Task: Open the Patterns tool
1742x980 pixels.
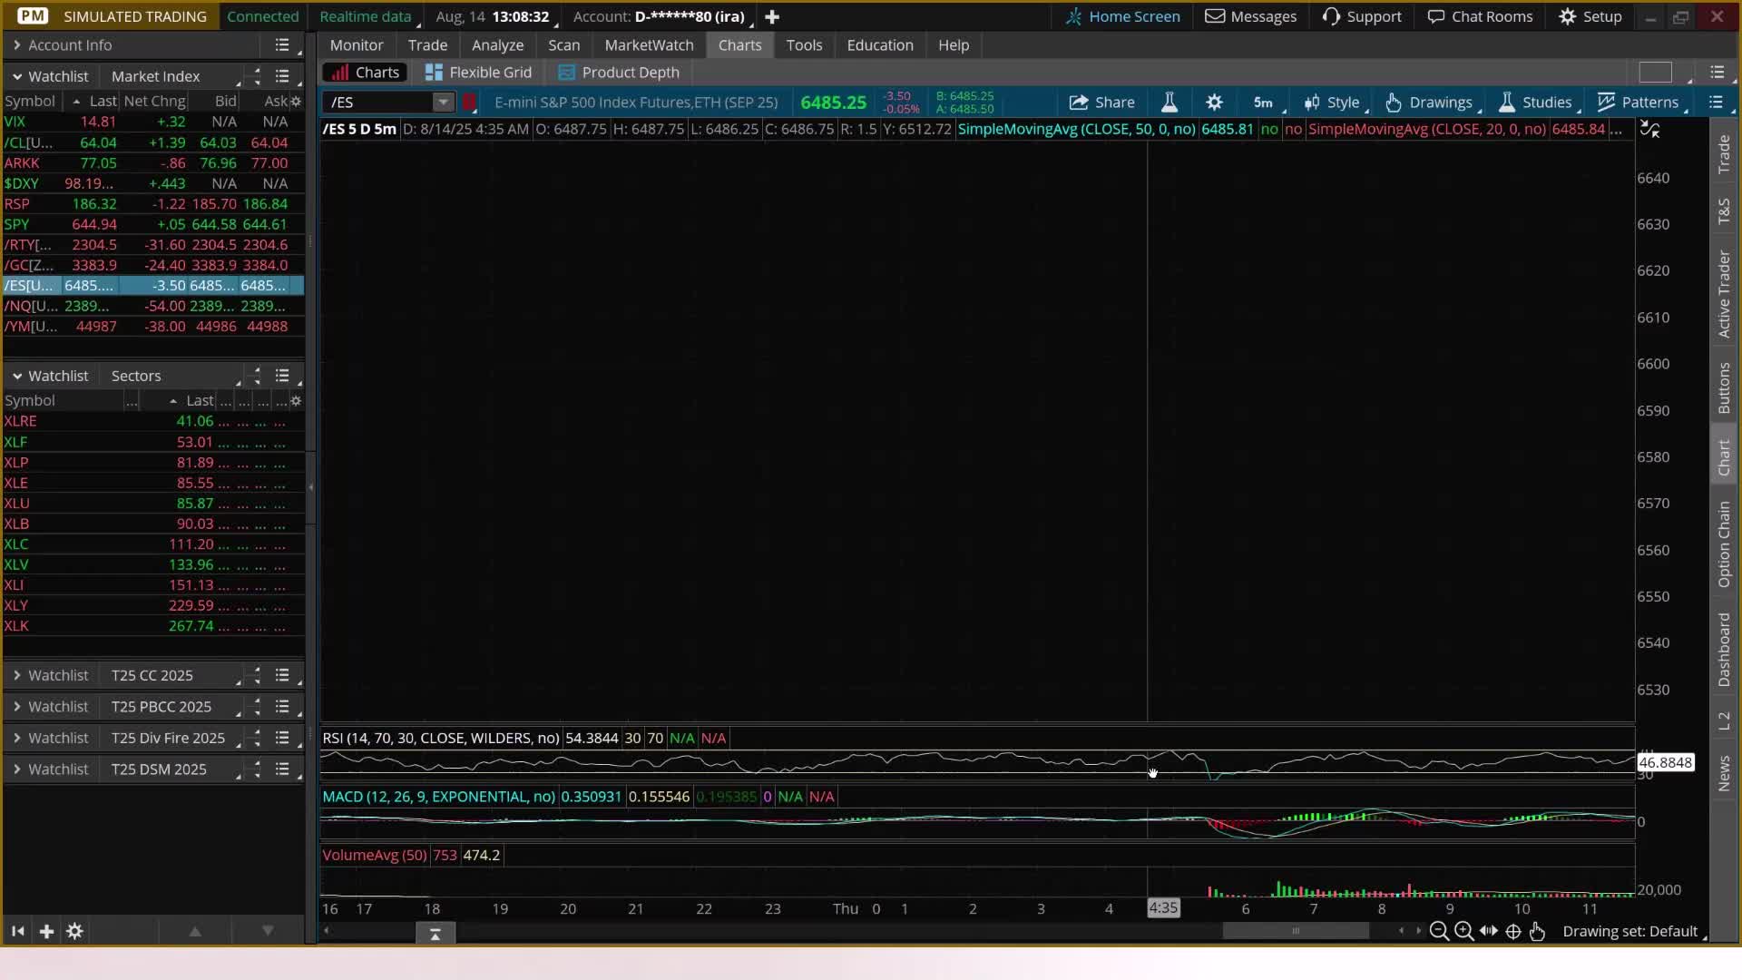Action: coord(1638,103)
